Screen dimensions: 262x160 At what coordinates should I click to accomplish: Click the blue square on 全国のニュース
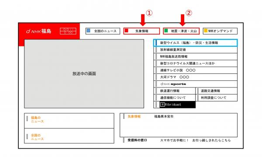tap(89, 31)
